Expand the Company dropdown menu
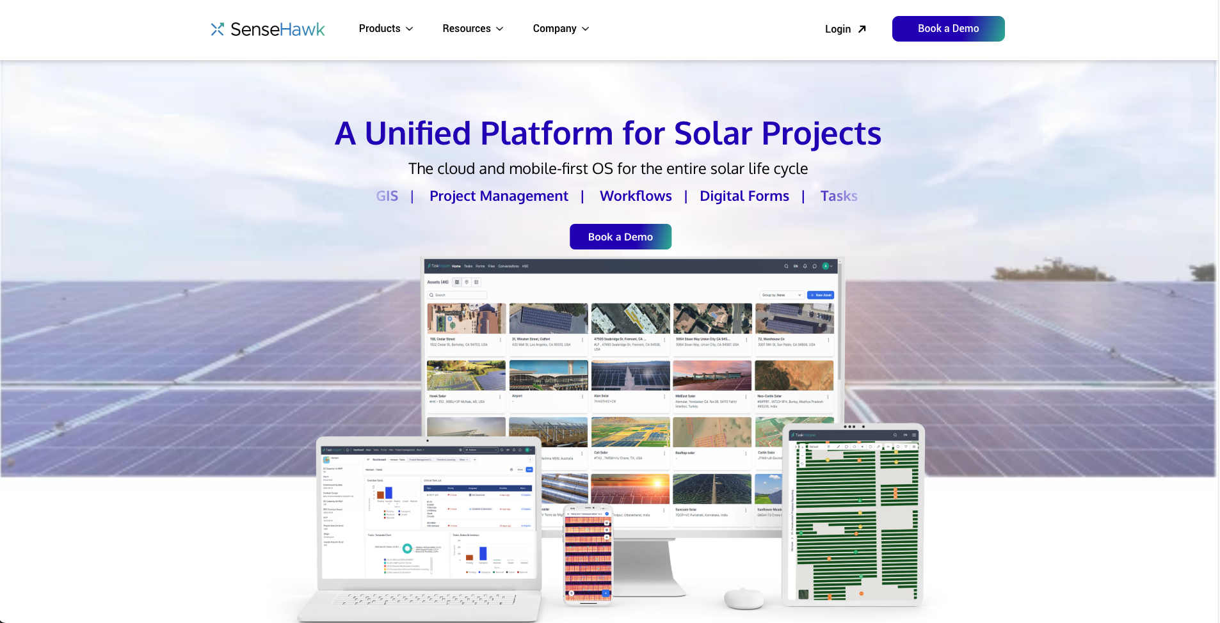Image resolution: width=1220 pixels, height=623 pixels. click(x=561, y=29)
